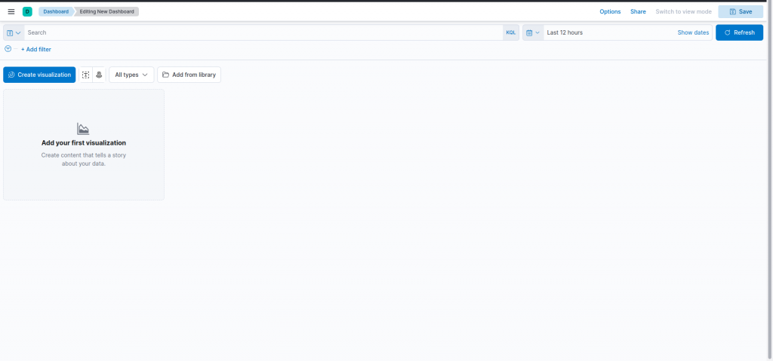The image size is (773, 361).
Task: Refresh the dashboard data
Action: click(x=739, y=32)
